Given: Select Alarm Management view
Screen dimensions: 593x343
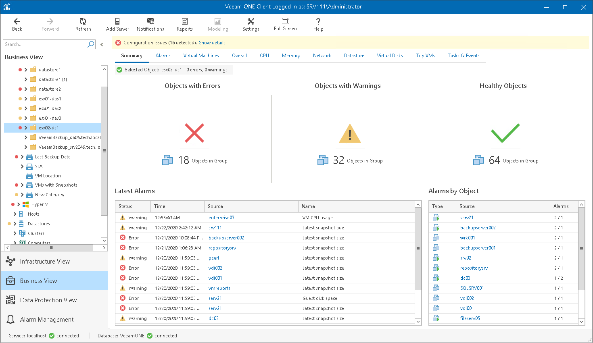Looking at the screenshot, I should point(47,320).
